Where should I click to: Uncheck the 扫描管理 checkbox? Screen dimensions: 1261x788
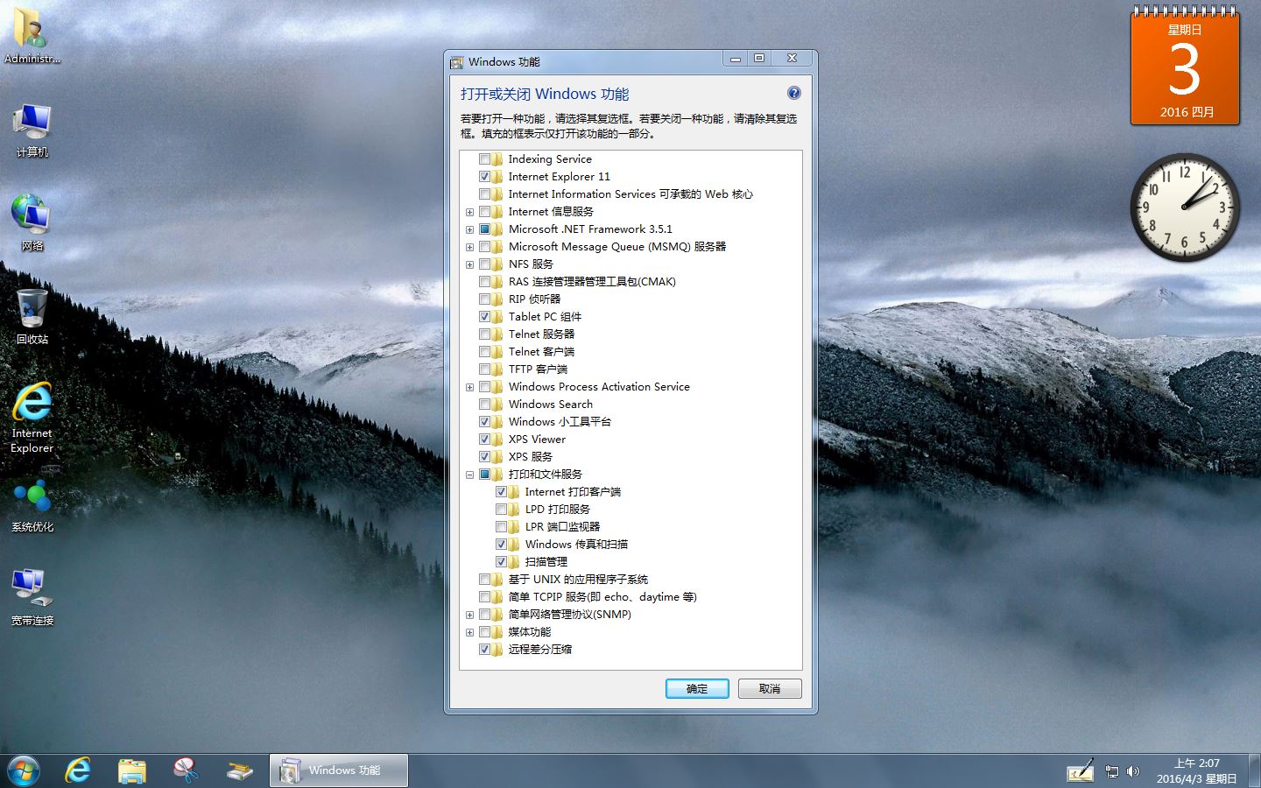click(501, 561)
